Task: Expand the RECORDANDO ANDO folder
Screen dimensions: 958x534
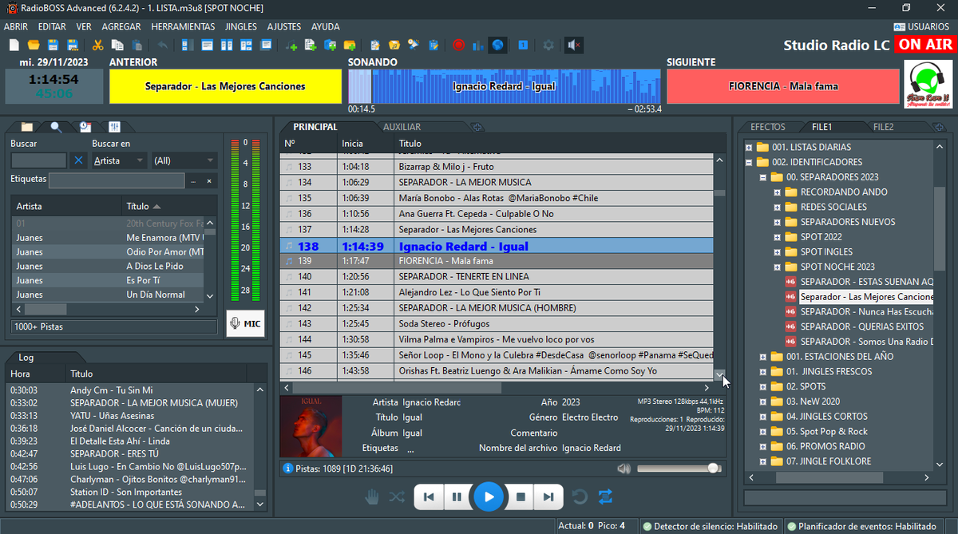Action: coord(778,192)
